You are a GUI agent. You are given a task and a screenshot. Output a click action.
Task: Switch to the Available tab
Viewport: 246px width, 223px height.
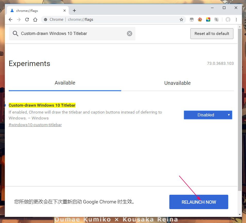click(65, 83)
